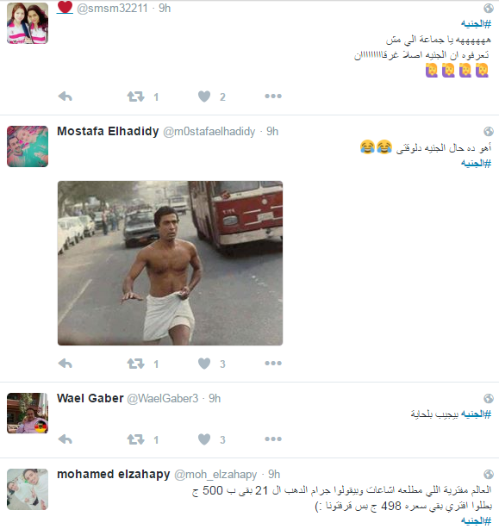Reply to the smsm32211 tweet

[65, 96]
